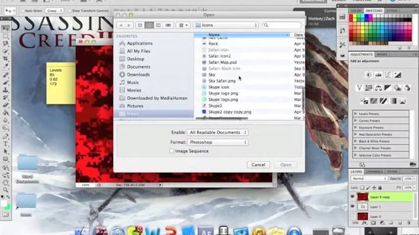
Task: Add a Levels adjustment
Action: click(x=378, y=75)
